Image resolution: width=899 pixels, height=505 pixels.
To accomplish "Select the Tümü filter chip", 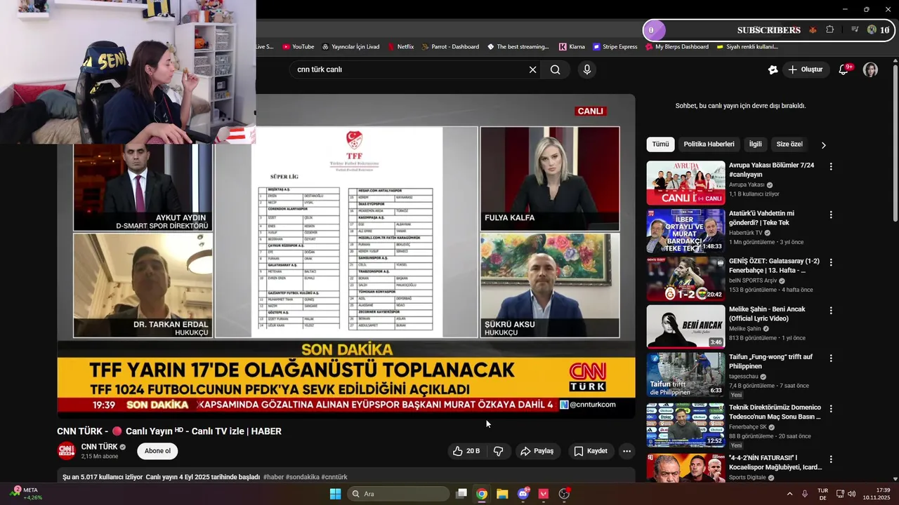I will point(660,144).
